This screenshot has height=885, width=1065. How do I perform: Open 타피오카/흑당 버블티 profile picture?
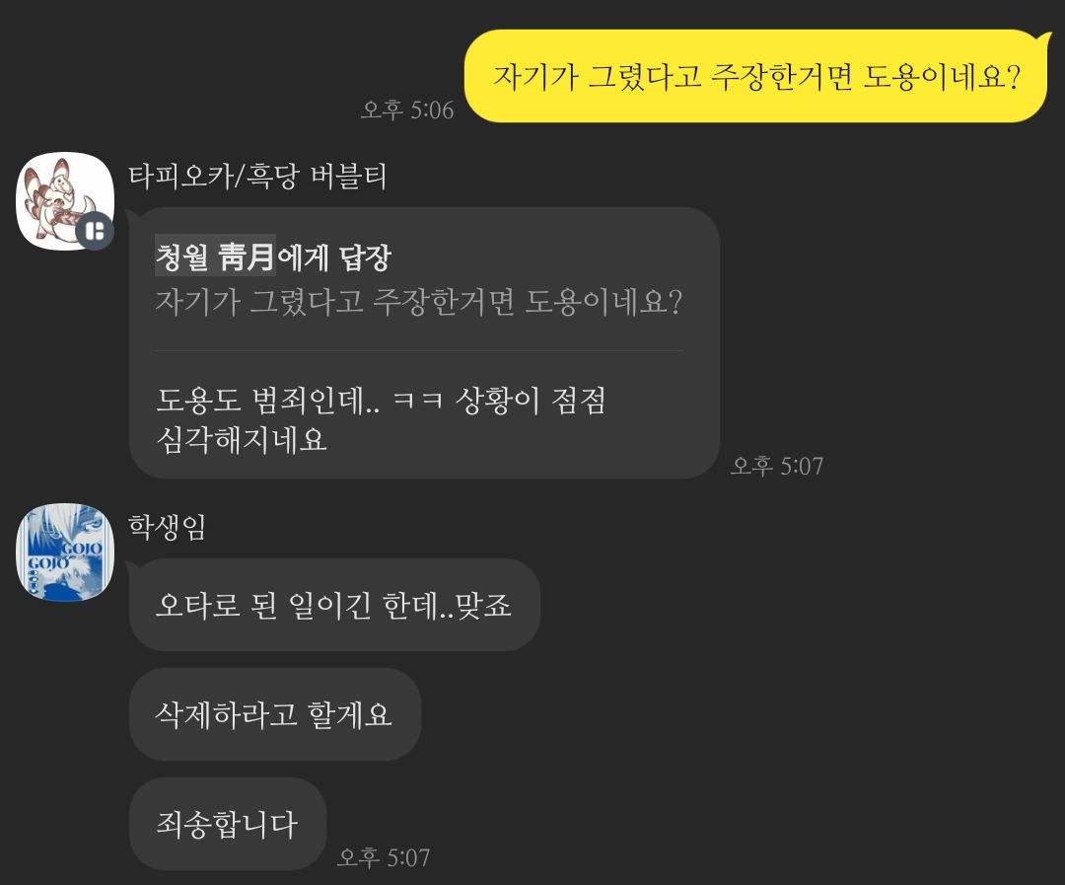[65, 201]
